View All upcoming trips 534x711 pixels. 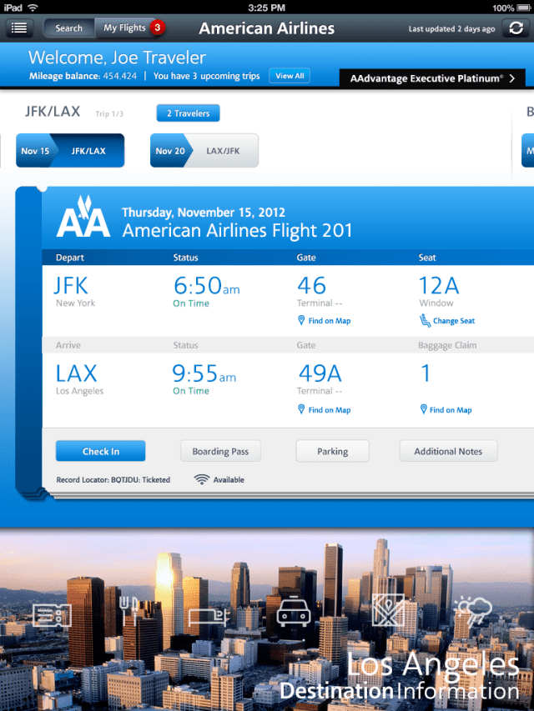290,76
